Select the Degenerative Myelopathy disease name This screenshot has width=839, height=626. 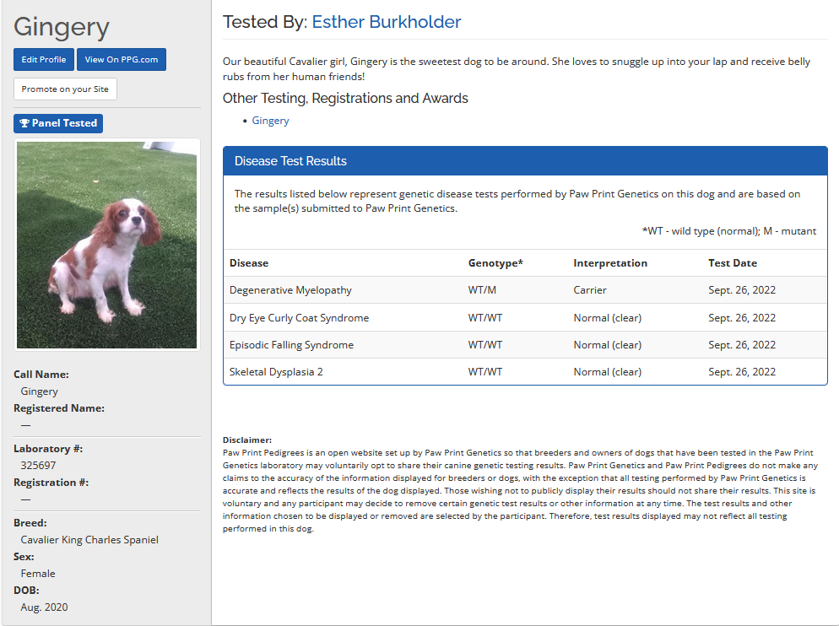pyautogui.click(x=290, y=290)
